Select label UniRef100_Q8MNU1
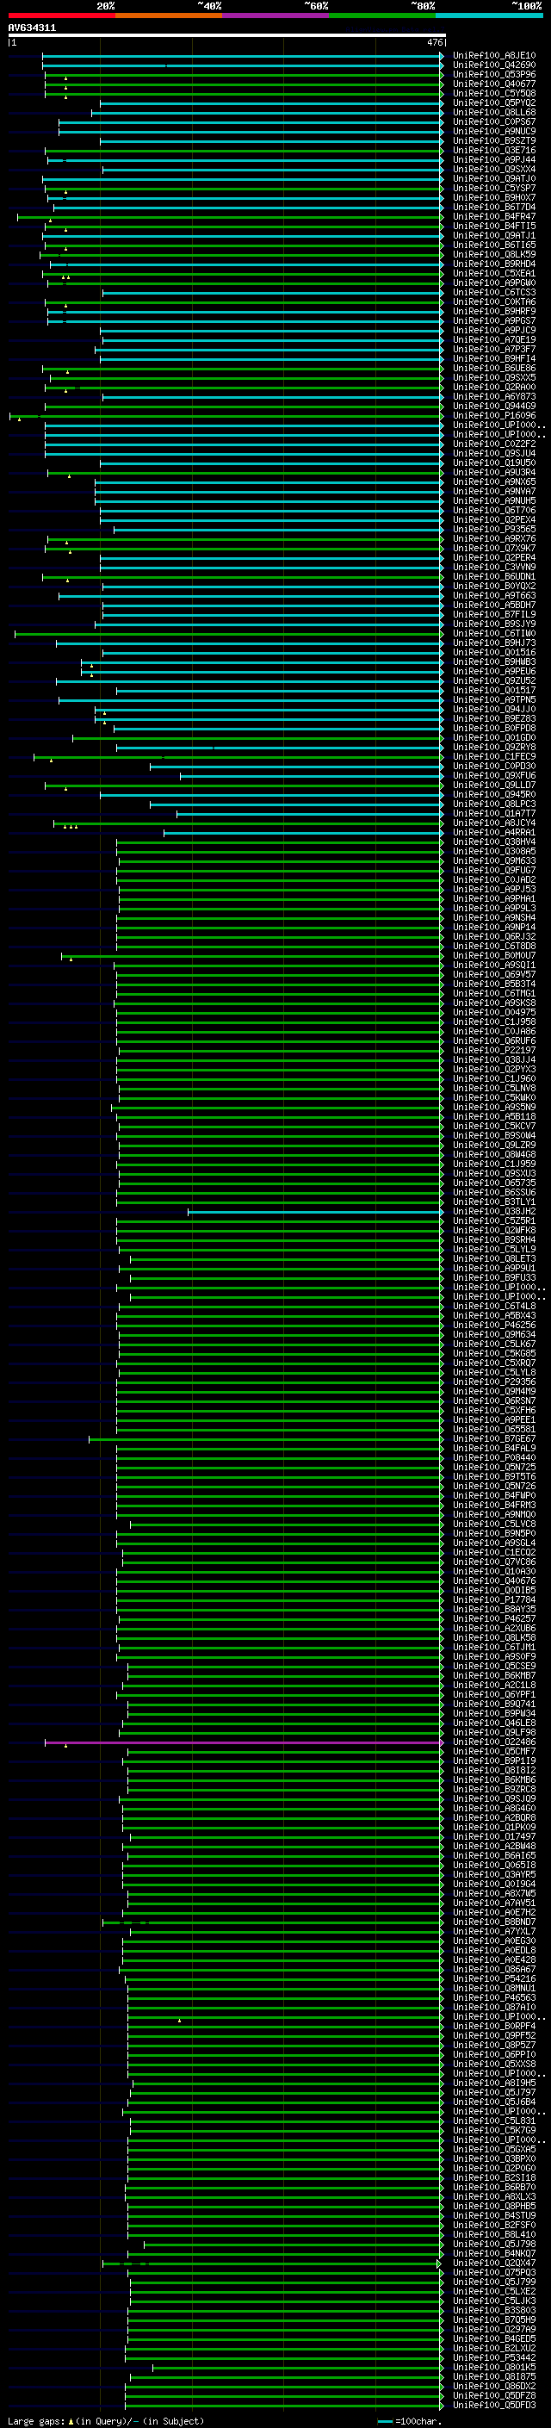 [494, 1989]
